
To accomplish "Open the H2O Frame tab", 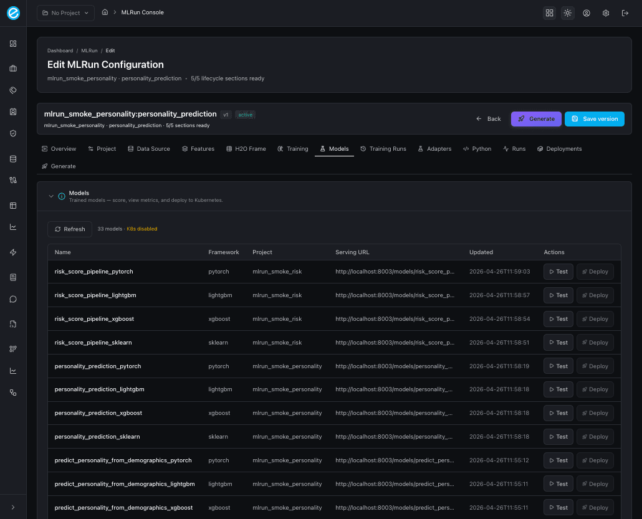I will pos(246,148).
